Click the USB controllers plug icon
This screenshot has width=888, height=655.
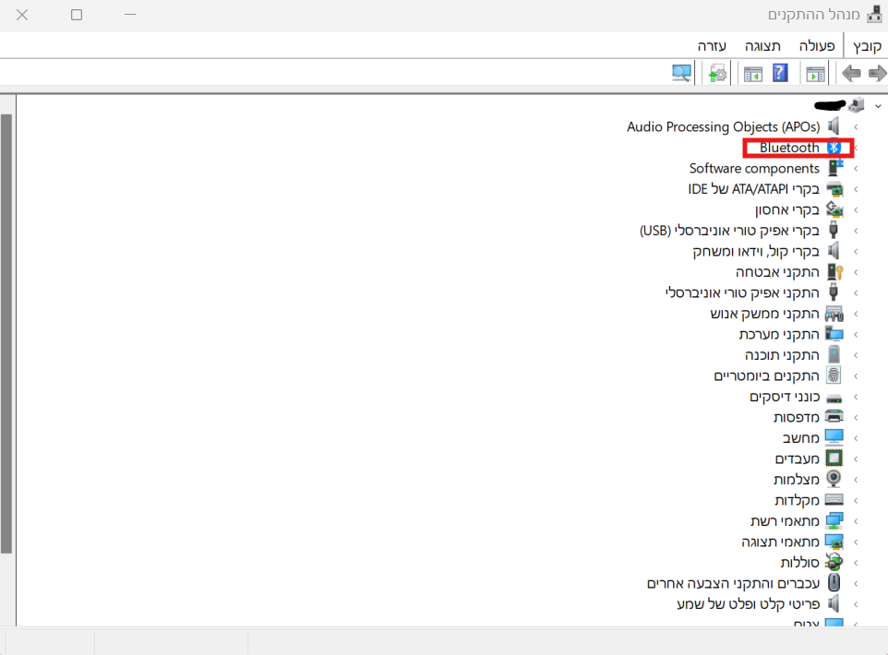[x=834, y=230]
